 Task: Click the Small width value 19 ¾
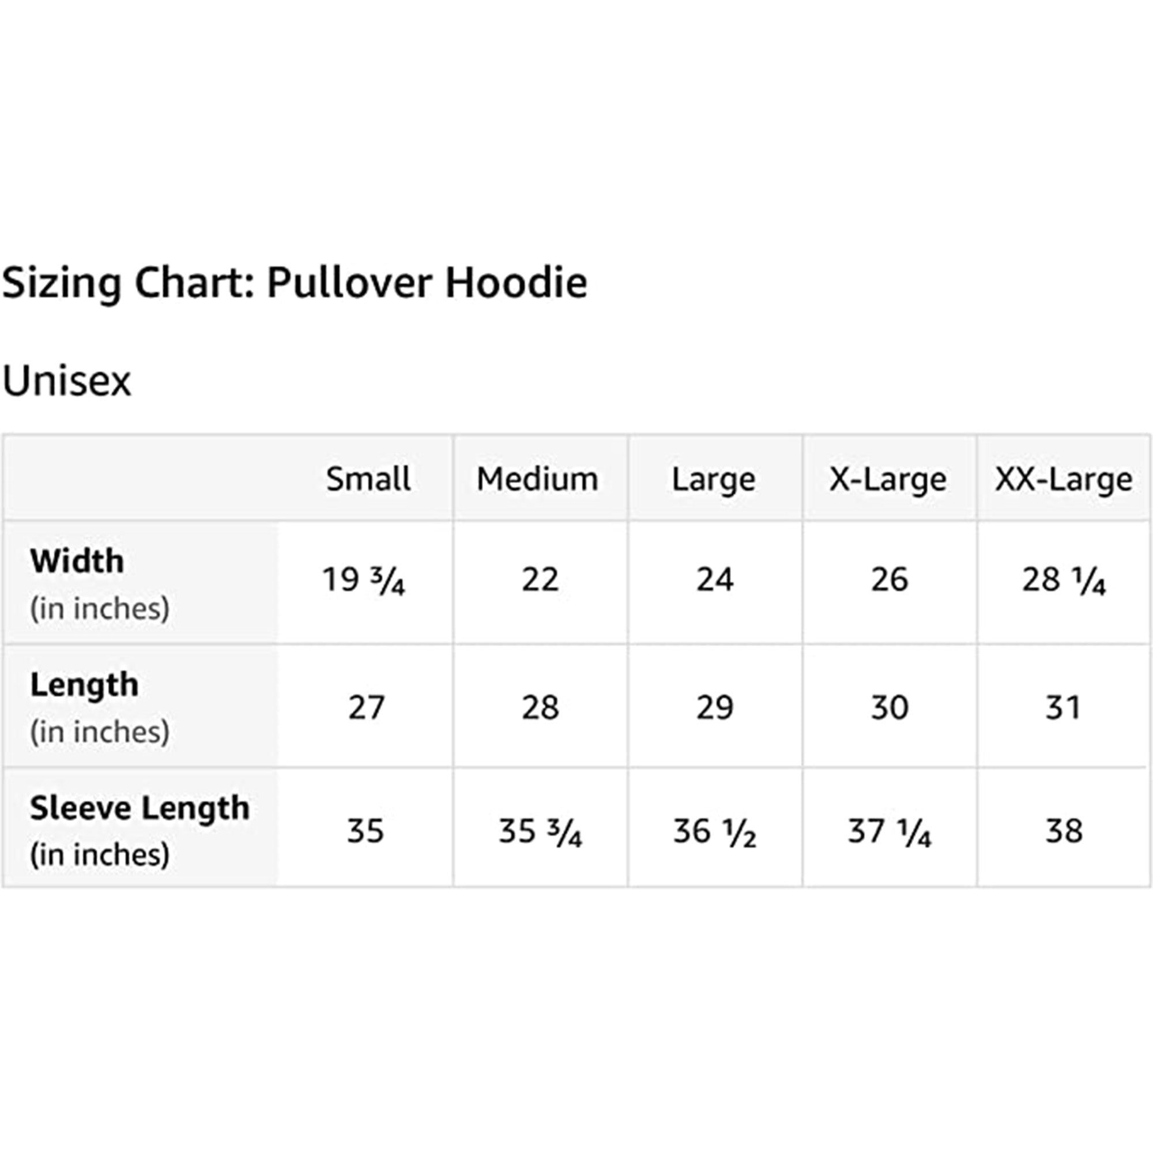coord(363,580)
